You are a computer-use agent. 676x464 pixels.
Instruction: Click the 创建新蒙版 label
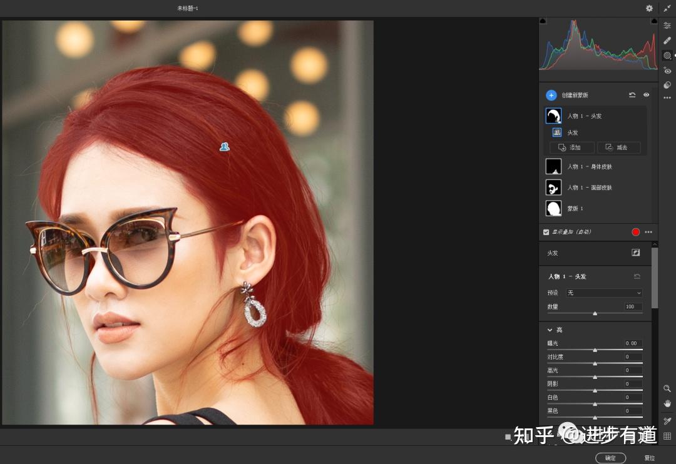pyautogui.click(x=575, y=95)
